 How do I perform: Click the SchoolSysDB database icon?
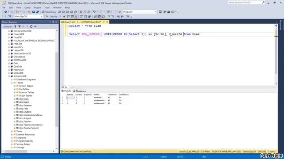click(12, 76)
